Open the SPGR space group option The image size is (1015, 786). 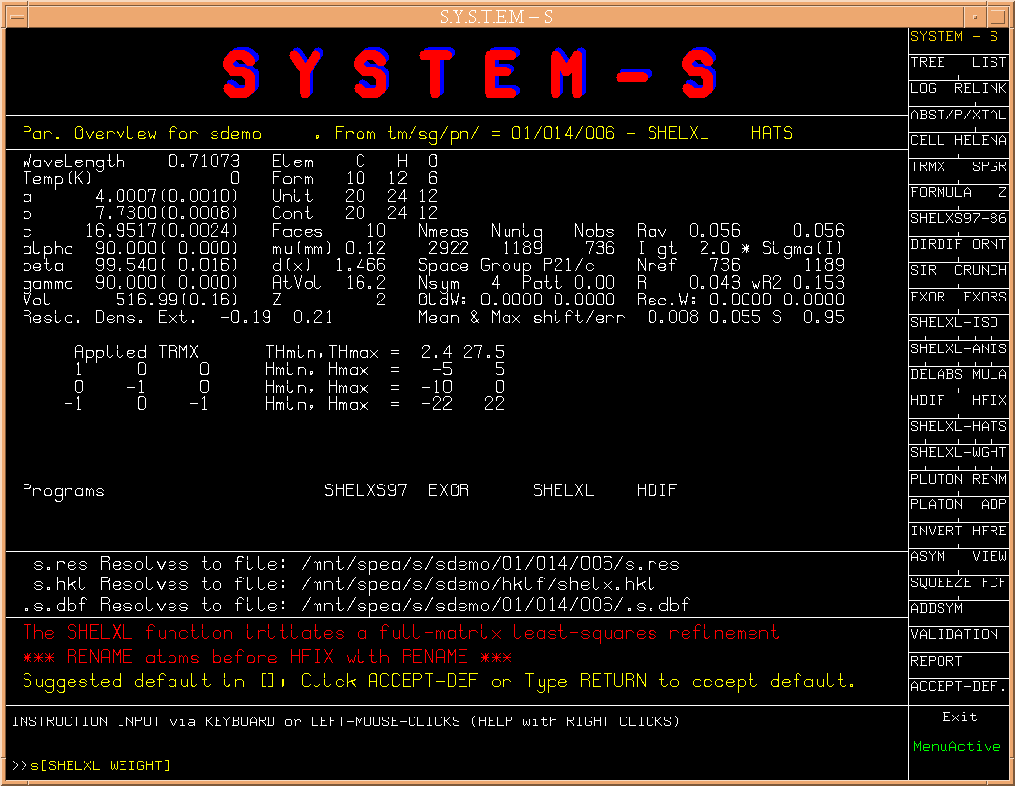tap(988, 166)
